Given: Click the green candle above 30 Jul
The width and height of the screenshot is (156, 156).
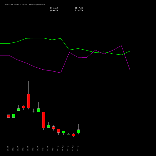Looking at the screenshot, I should [49, 126].
